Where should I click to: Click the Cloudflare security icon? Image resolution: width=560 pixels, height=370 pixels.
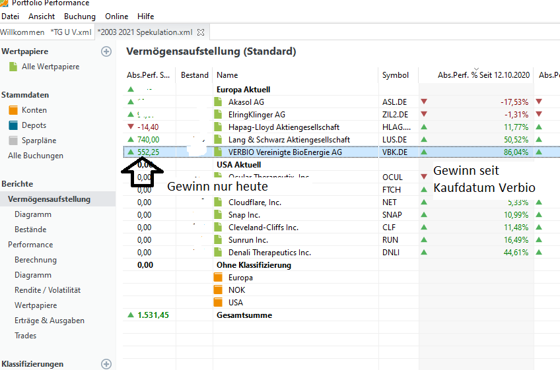218,202
